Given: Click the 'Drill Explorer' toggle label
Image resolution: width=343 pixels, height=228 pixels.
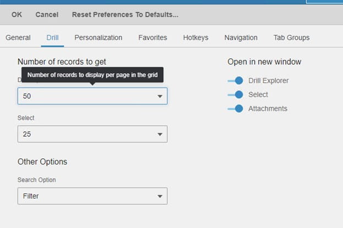Looking at the screenshot, I should click(268, 81).
